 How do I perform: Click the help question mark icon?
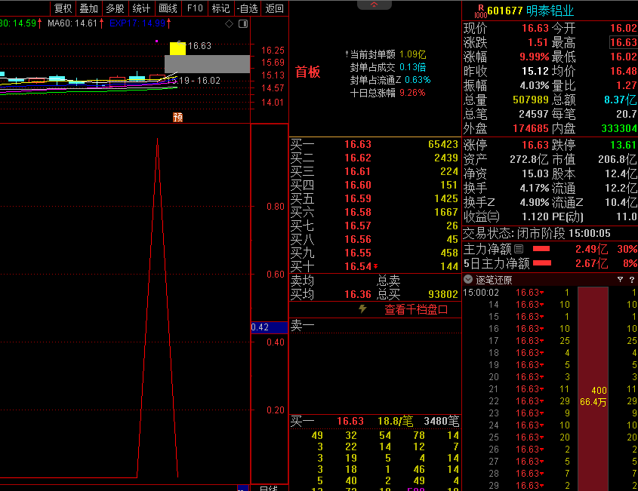[631, 280]
